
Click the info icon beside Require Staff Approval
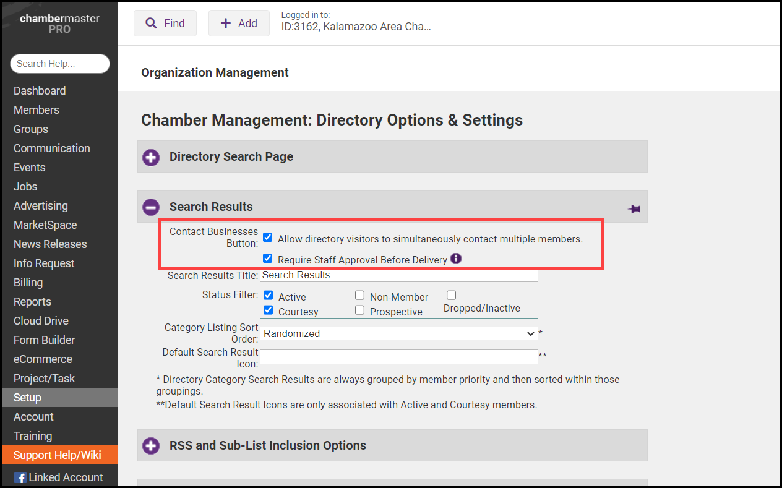[456, 259]
